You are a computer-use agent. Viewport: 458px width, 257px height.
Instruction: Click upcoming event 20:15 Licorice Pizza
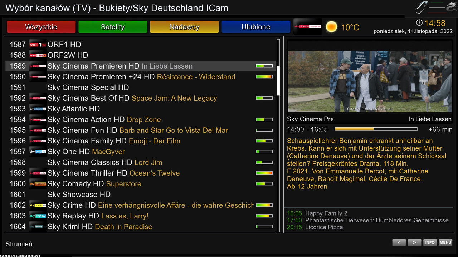315,227
